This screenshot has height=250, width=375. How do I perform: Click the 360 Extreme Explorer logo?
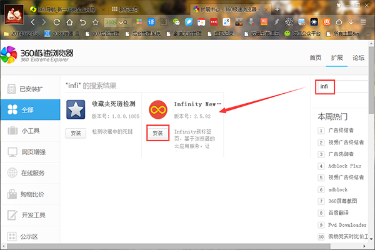coord(37,55)
